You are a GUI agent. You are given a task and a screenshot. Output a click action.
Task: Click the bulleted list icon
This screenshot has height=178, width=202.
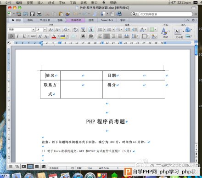tap(100, 29)
